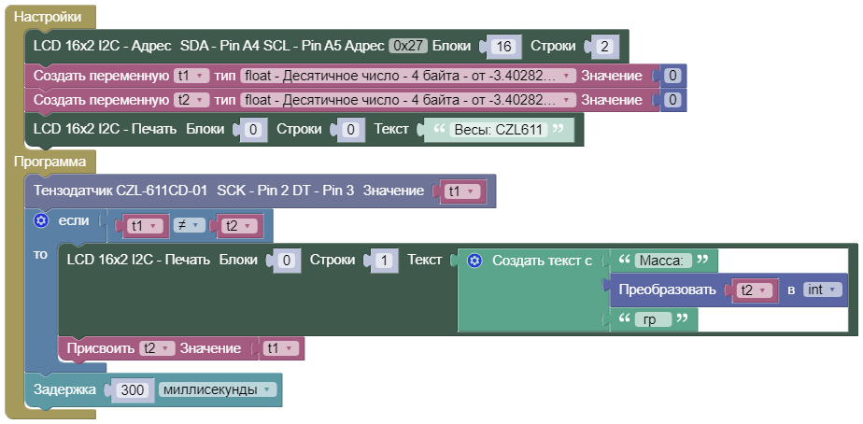Select the Тензодатчик CZL-611CD-01 block
The image size is (863, 424).
pyautogui.click(x=121, y=191)
